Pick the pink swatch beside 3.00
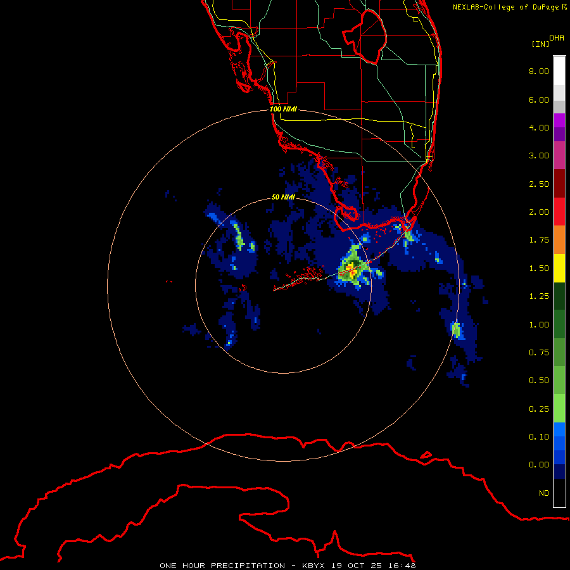 (x=559, y=155)
